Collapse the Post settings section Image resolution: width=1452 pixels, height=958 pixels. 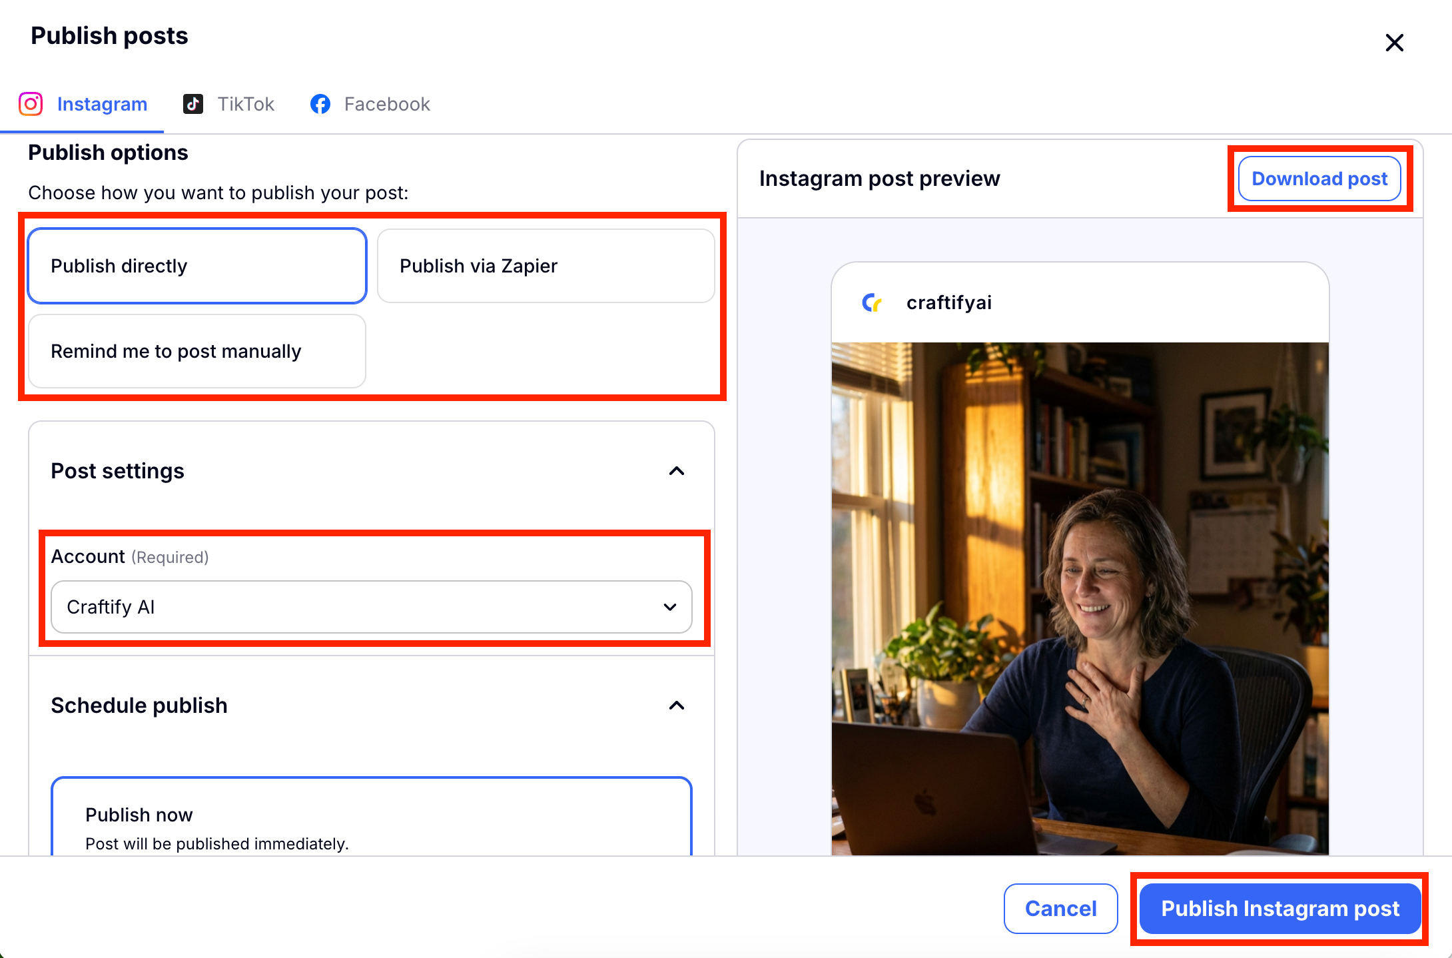tap(676, 471)
